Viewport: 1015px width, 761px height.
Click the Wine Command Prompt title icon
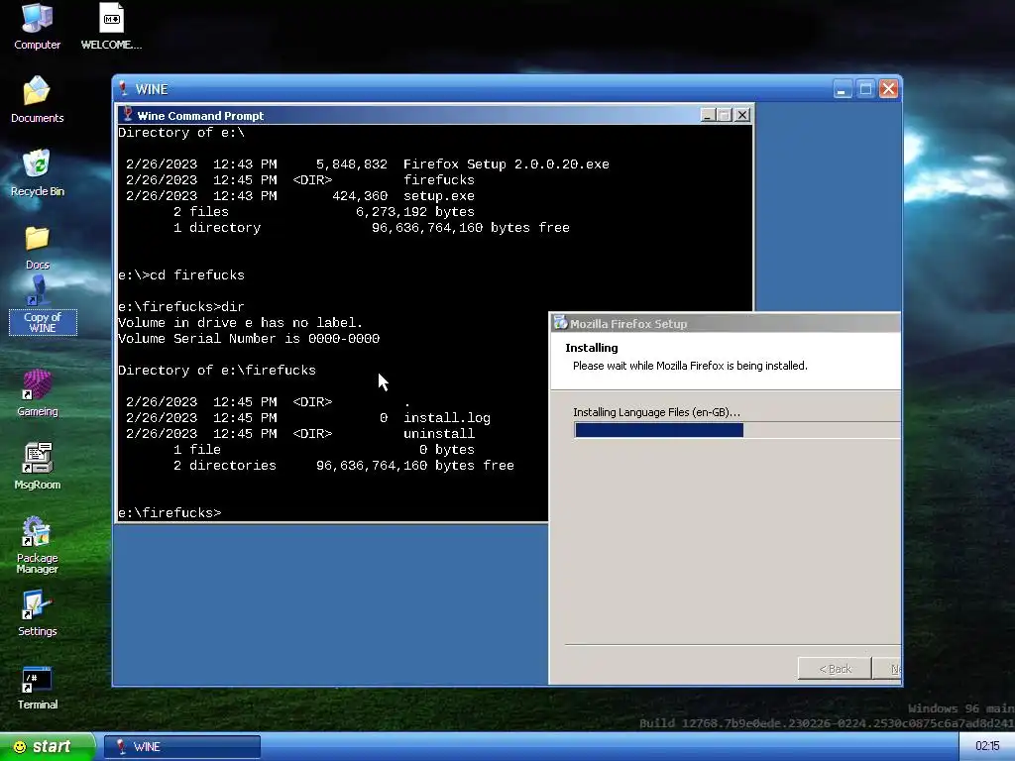click(128, 115)
